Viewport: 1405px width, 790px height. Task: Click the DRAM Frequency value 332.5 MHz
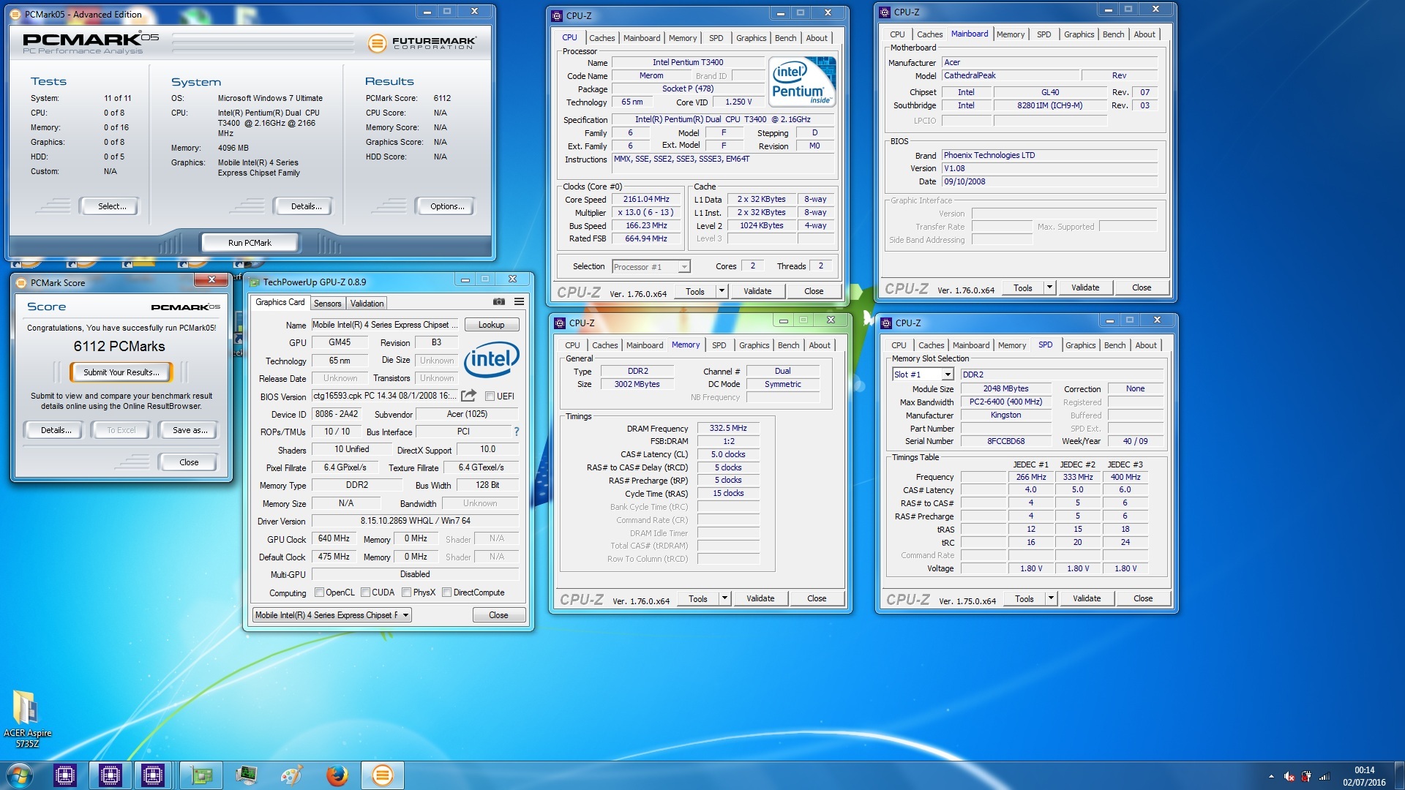pyautogui.click(x=728, y=429)
